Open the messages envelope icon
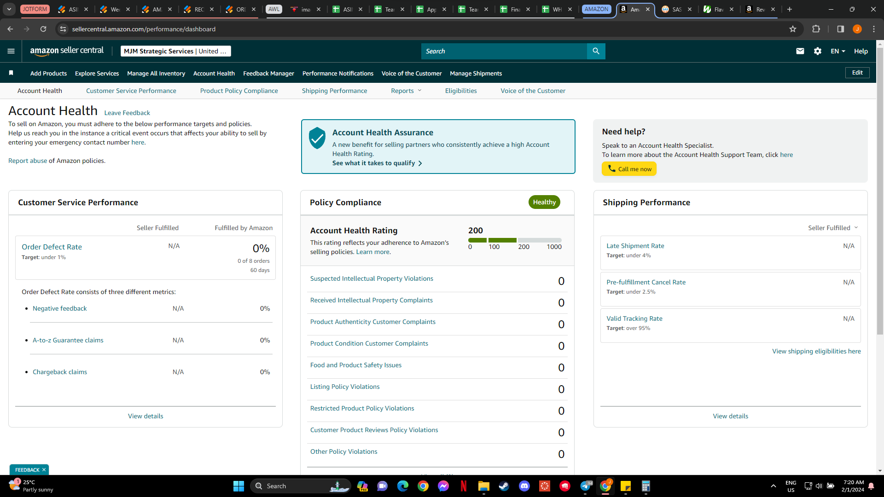This screenshot has height=497, width=884. 800,51
